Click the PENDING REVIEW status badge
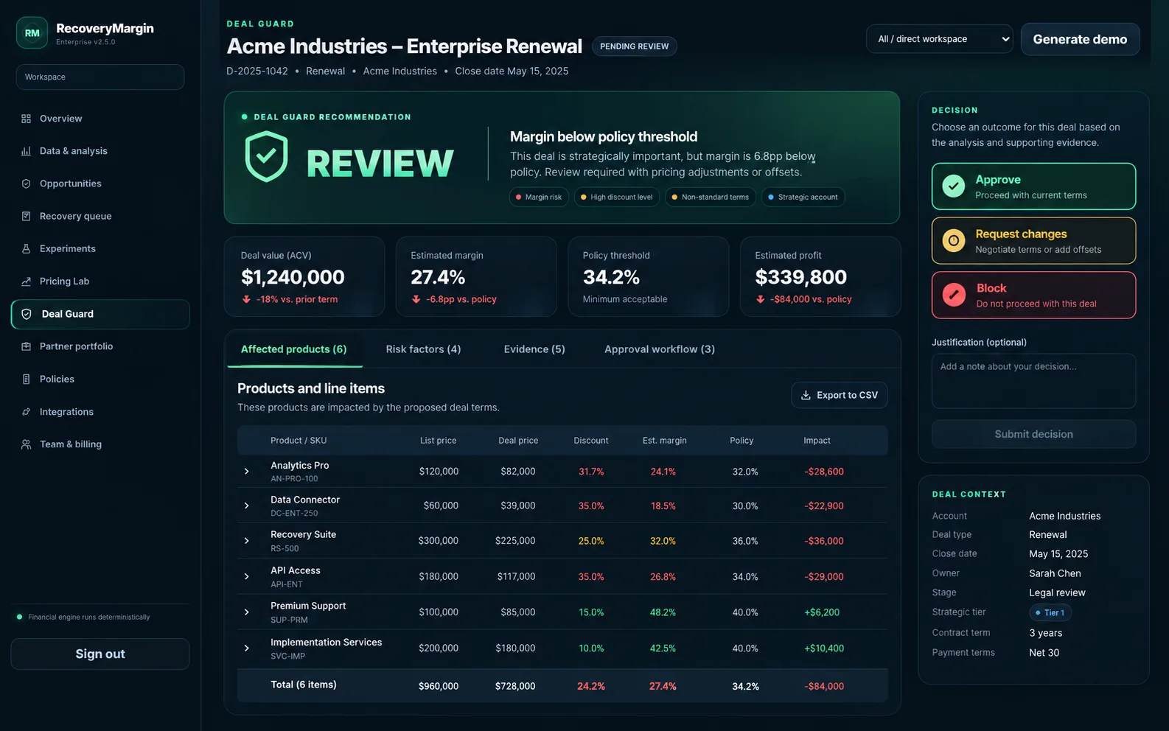This screenshot has width=1169, height=731. 634,46
